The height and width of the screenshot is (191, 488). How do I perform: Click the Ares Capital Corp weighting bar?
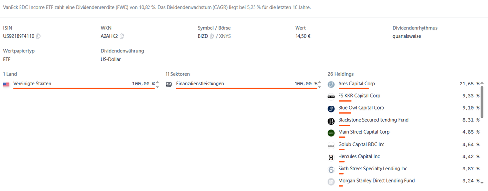(354, 88)
